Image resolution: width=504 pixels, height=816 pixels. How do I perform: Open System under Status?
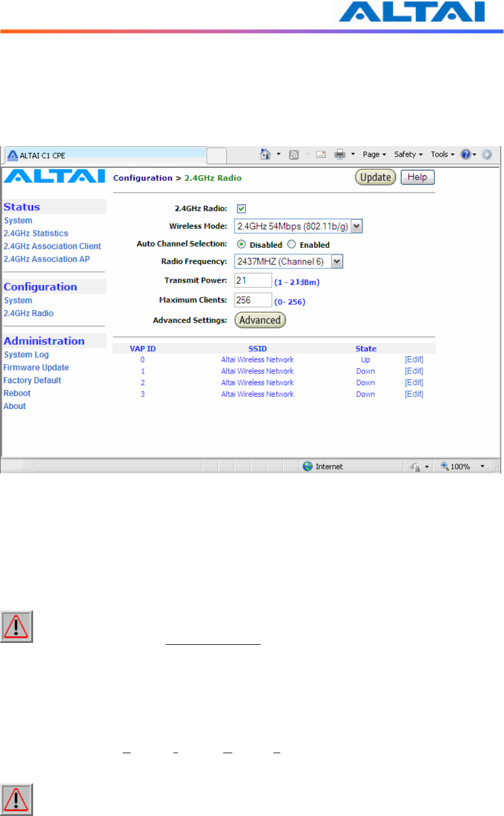click(18, 220)
